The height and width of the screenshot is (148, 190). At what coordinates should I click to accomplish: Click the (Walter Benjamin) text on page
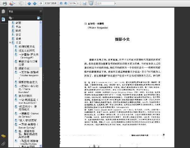(x=98, y=28)
